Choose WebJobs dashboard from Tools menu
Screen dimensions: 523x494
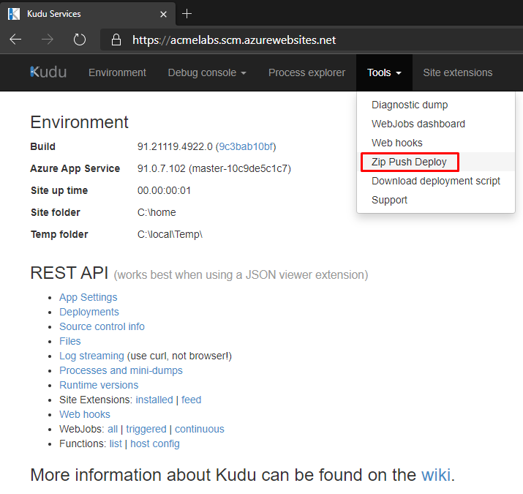tap(418, 124)
